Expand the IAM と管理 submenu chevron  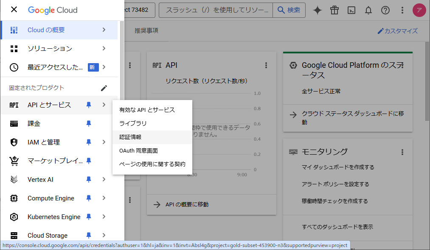104,142
